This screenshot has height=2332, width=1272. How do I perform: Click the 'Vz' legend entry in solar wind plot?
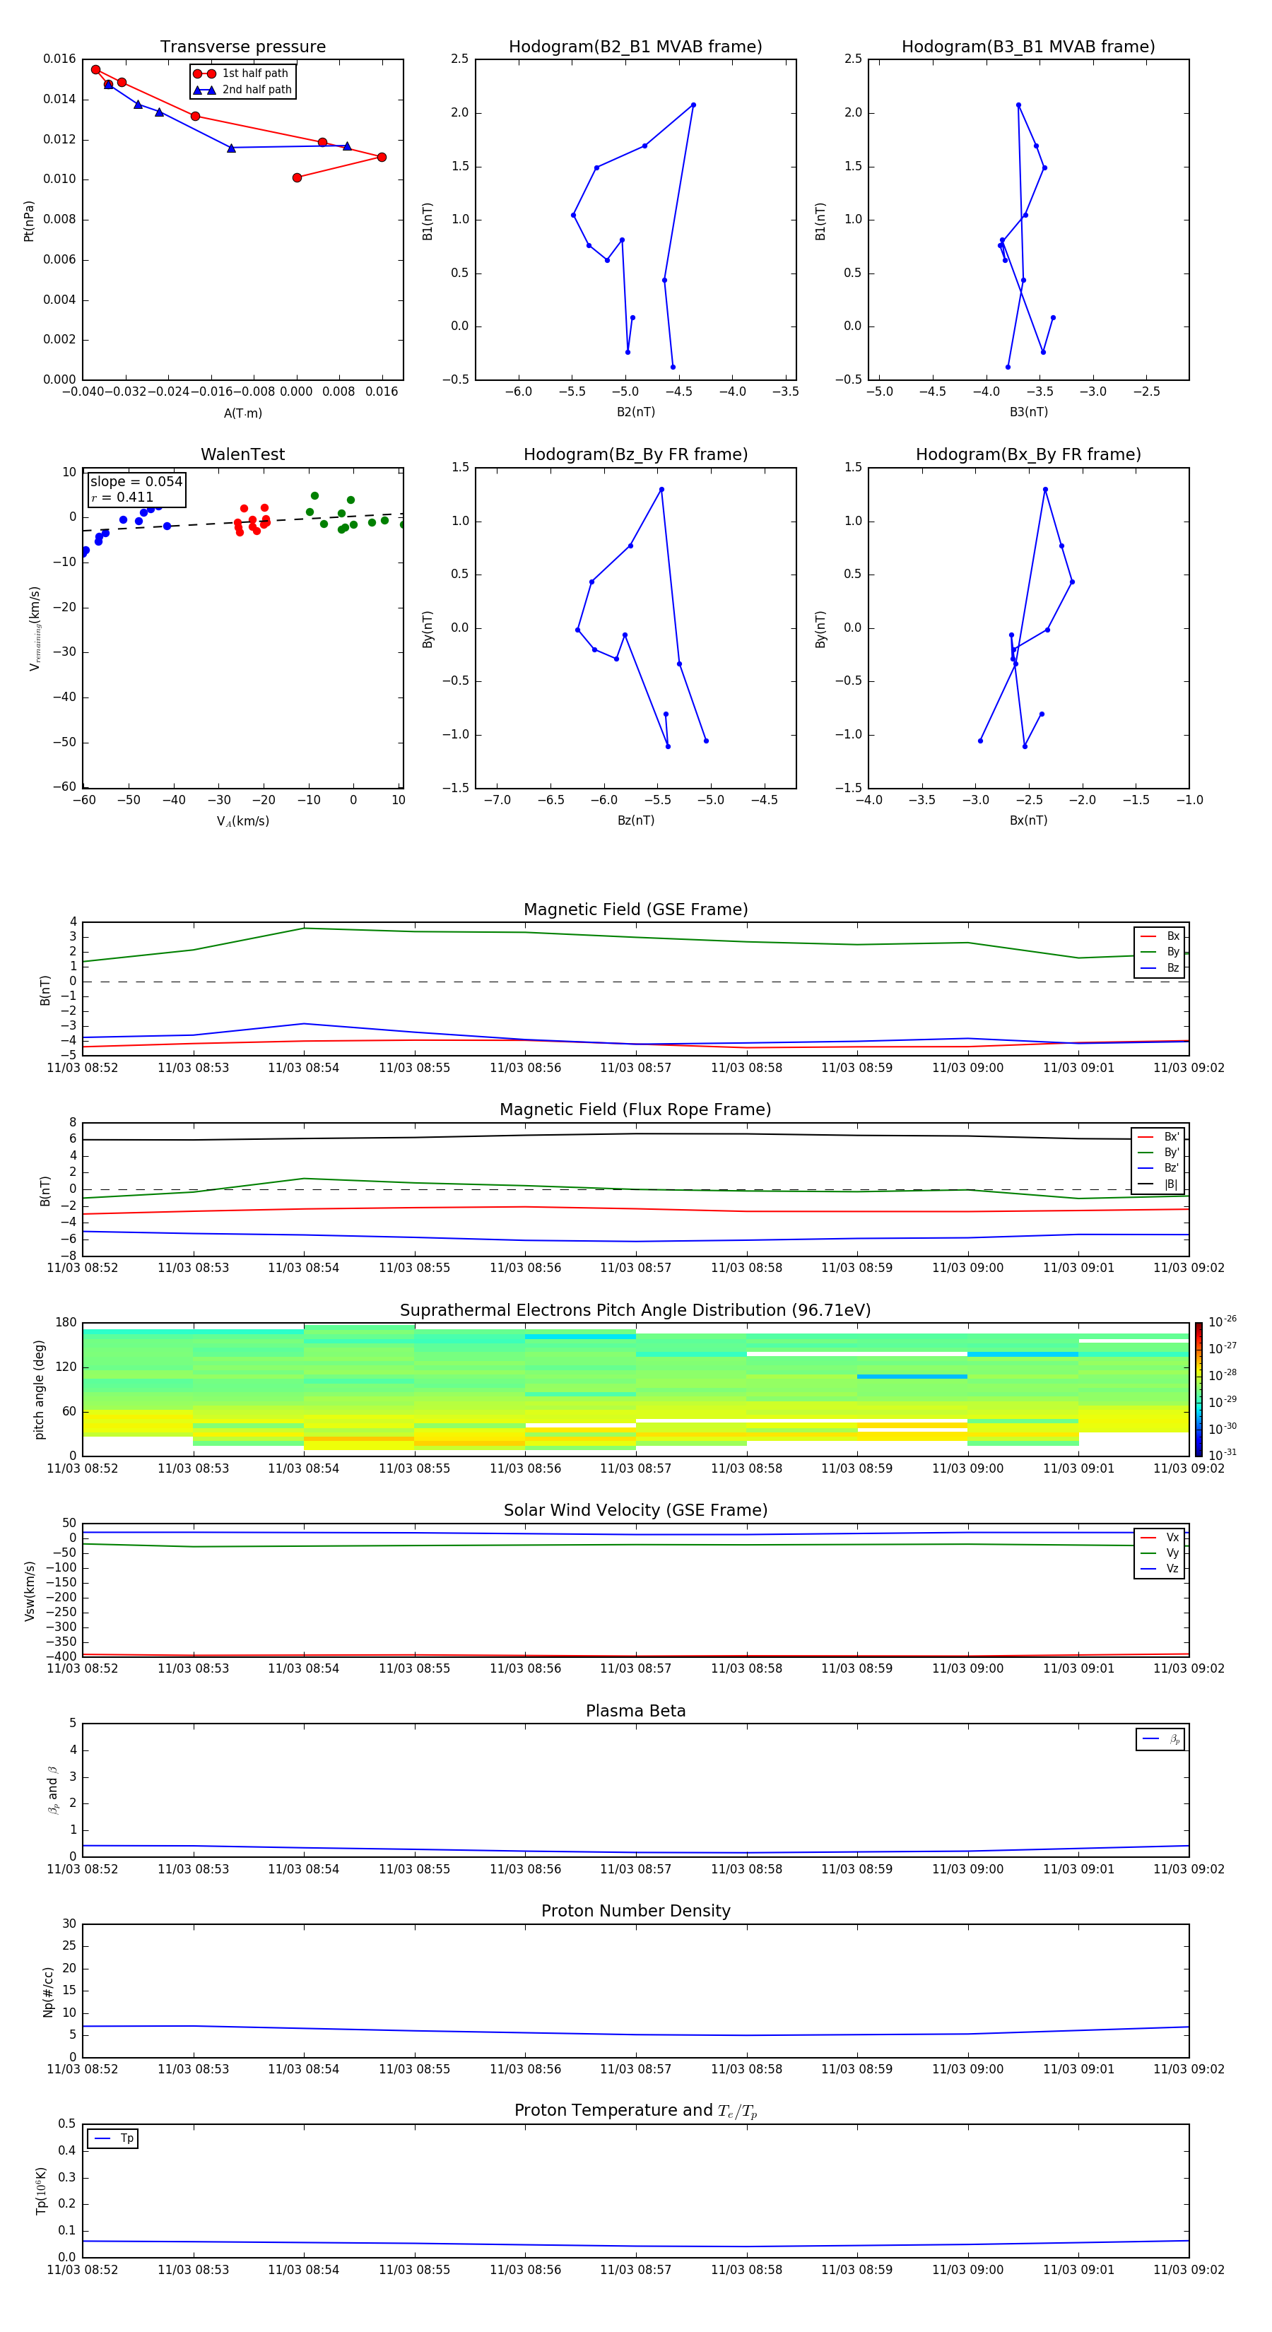pos(1160,1569)
